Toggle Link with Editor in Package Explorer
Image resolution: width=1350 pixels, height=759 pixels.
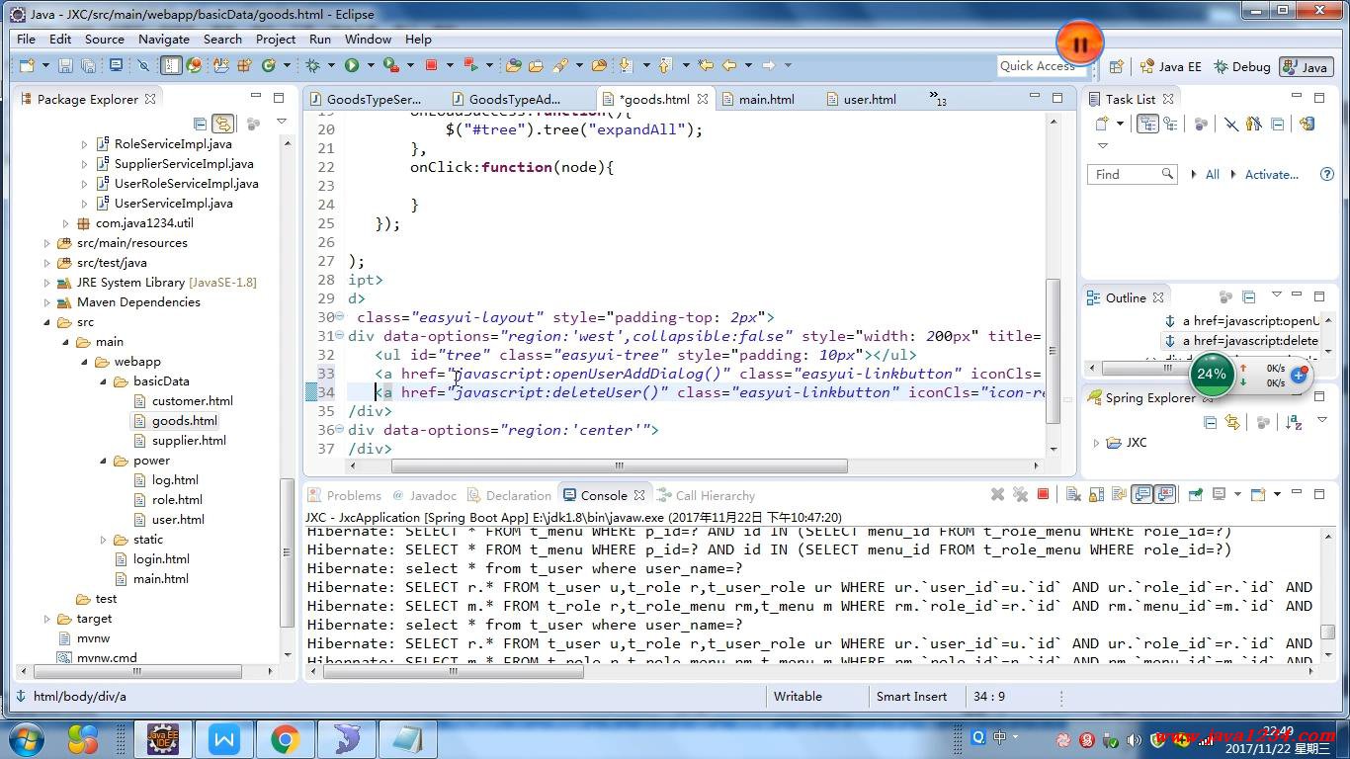(223, 124)
